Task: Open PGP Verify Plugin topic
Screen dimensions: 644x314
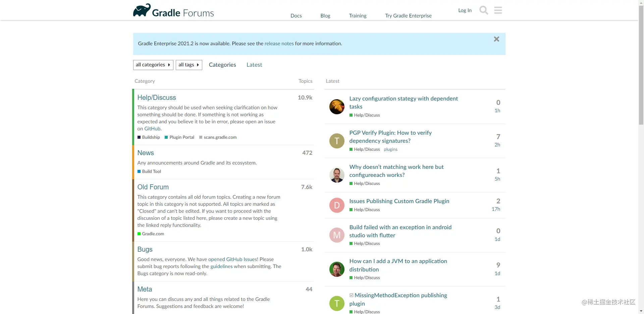Action: point(390,137)
